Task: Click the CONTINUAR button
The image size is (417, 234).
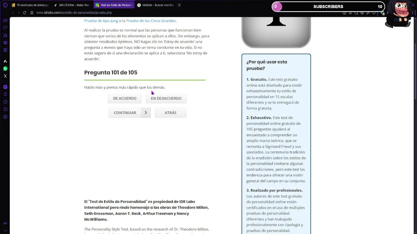Action: (x=130, y=113)
